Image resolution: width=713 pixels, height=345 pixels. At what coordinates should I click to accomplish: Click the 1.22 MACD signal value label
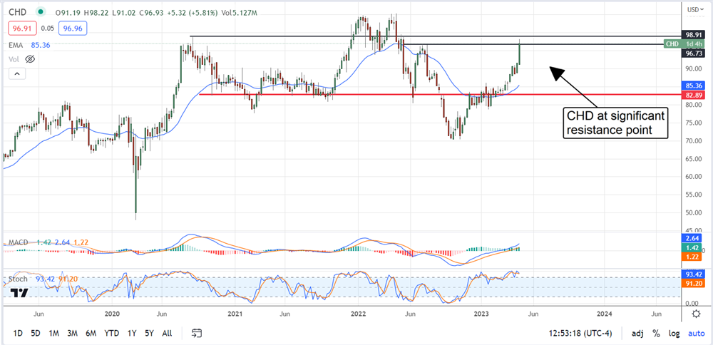694,257
